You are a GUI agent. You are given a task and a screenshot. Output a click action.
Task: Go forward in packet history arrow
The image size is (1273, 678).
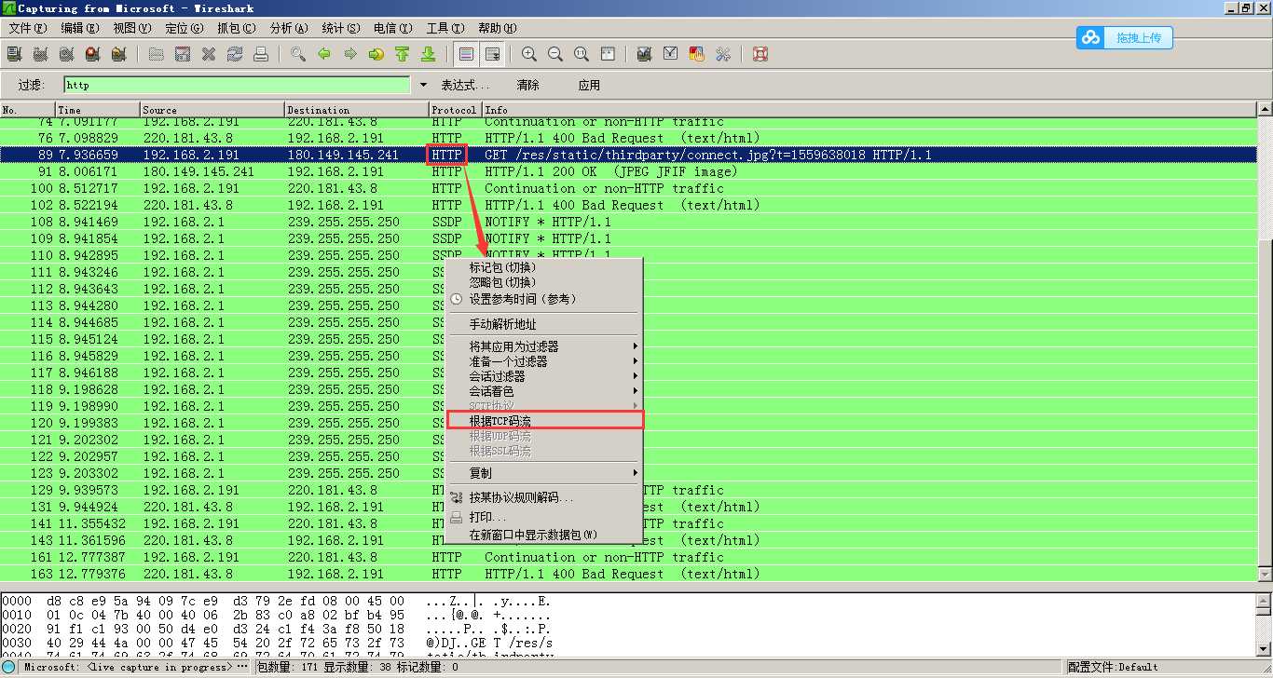click(x=350, y=54)
